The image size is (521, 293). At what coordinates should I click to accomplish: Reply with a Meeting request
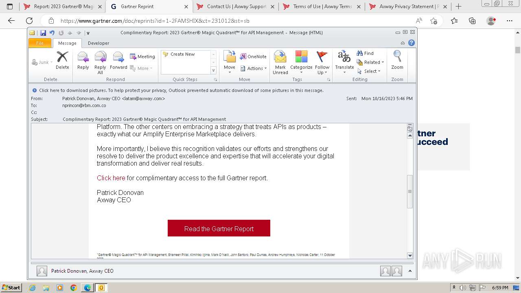tap(142, 57)
